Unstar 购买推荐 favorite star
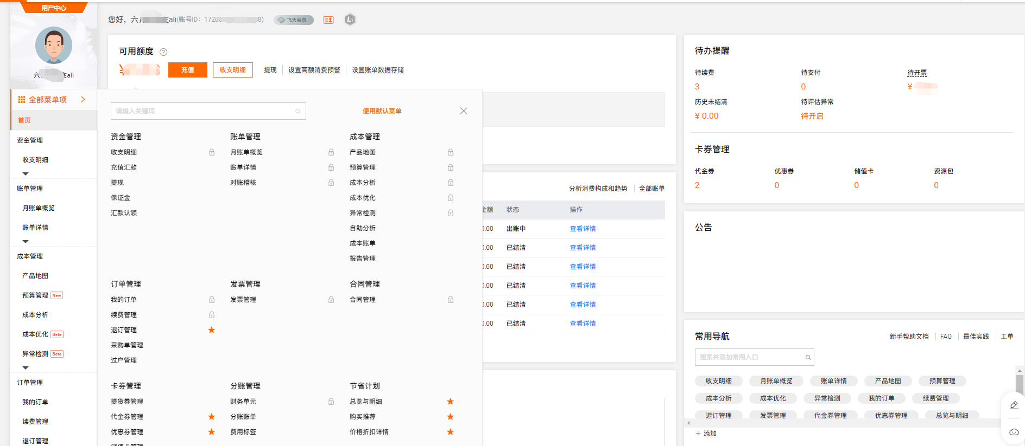This screenshot has width=1025, height=446. pos(451,417)
